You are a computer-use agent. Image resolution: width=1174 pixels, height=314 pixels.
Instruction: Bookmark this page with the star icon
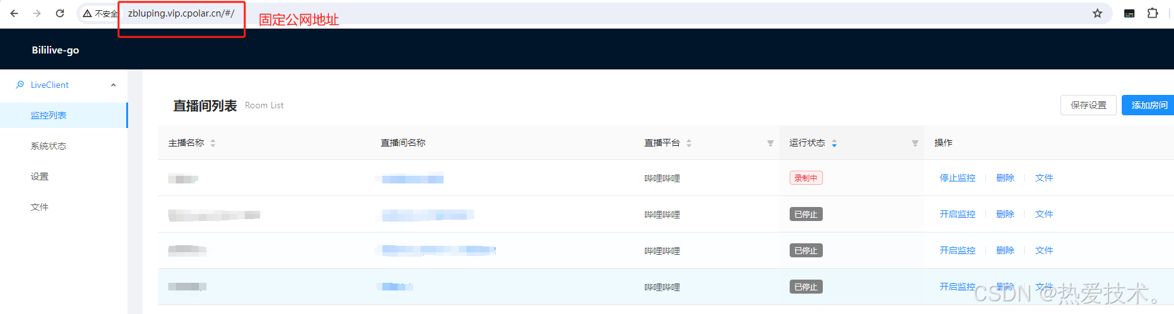pos(1098,13)
